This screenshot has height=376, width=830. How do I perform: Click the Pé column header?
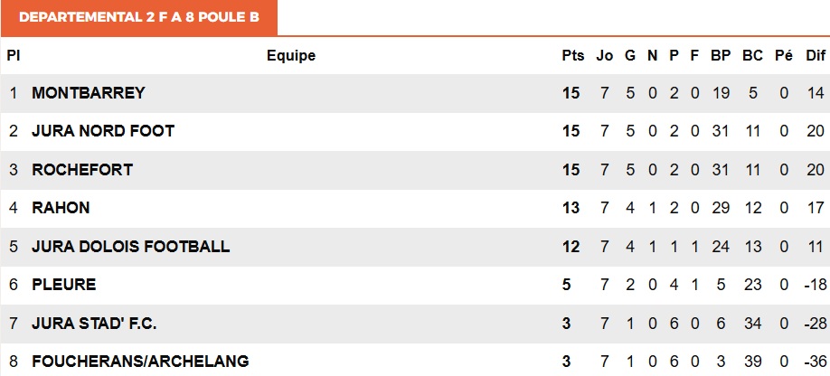784,55
